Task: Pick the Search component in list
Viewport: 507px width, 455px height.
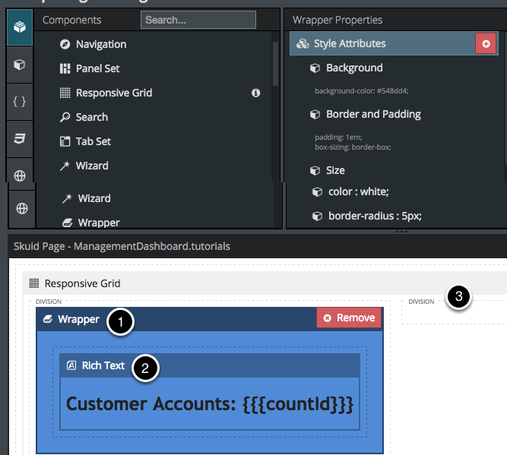Action: [91, 117]
